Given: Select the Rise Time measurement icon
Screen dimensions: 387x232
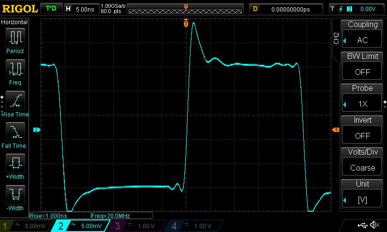Looking at the screenshot, I should click(x=15, y=101).
